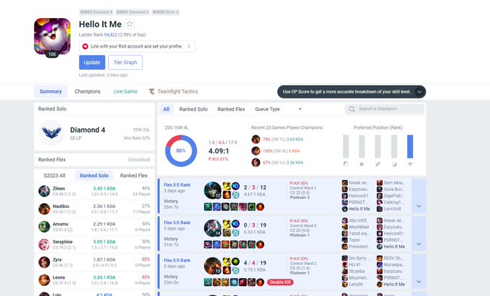Click the Teamfight Tactics logo icon
The width and height of the screenshot is (490, 296).
[x=151, y=91]
